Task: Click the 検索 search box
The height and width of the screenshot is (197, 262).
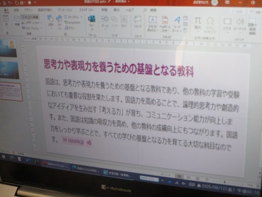Action: [150, 10]
